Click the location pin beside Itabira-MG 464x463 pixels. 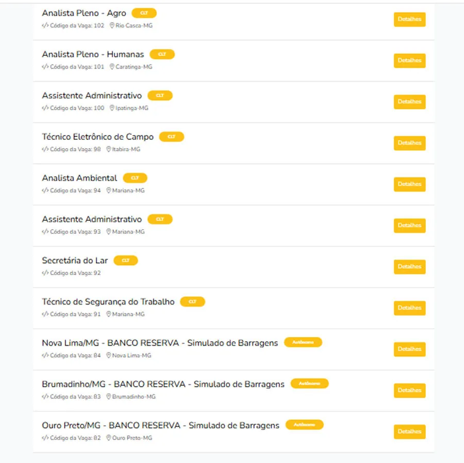coord(108,149)
